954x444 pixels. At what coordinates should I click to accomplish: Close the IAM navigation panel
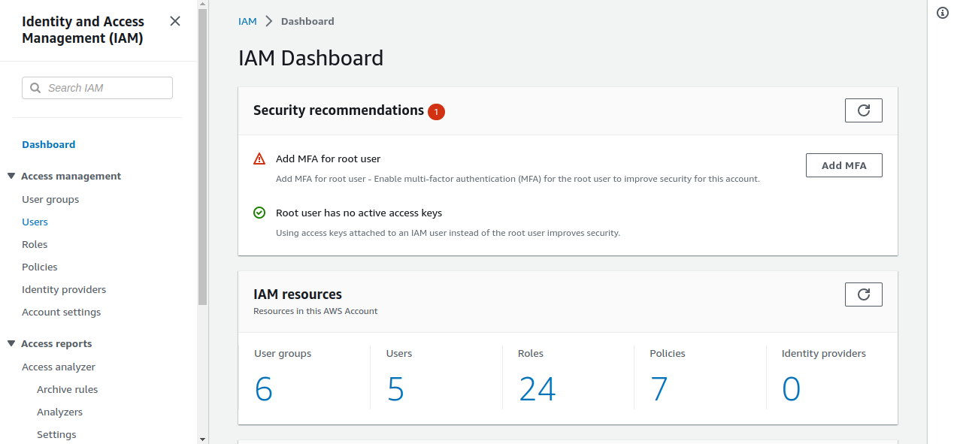pos(175,21)
